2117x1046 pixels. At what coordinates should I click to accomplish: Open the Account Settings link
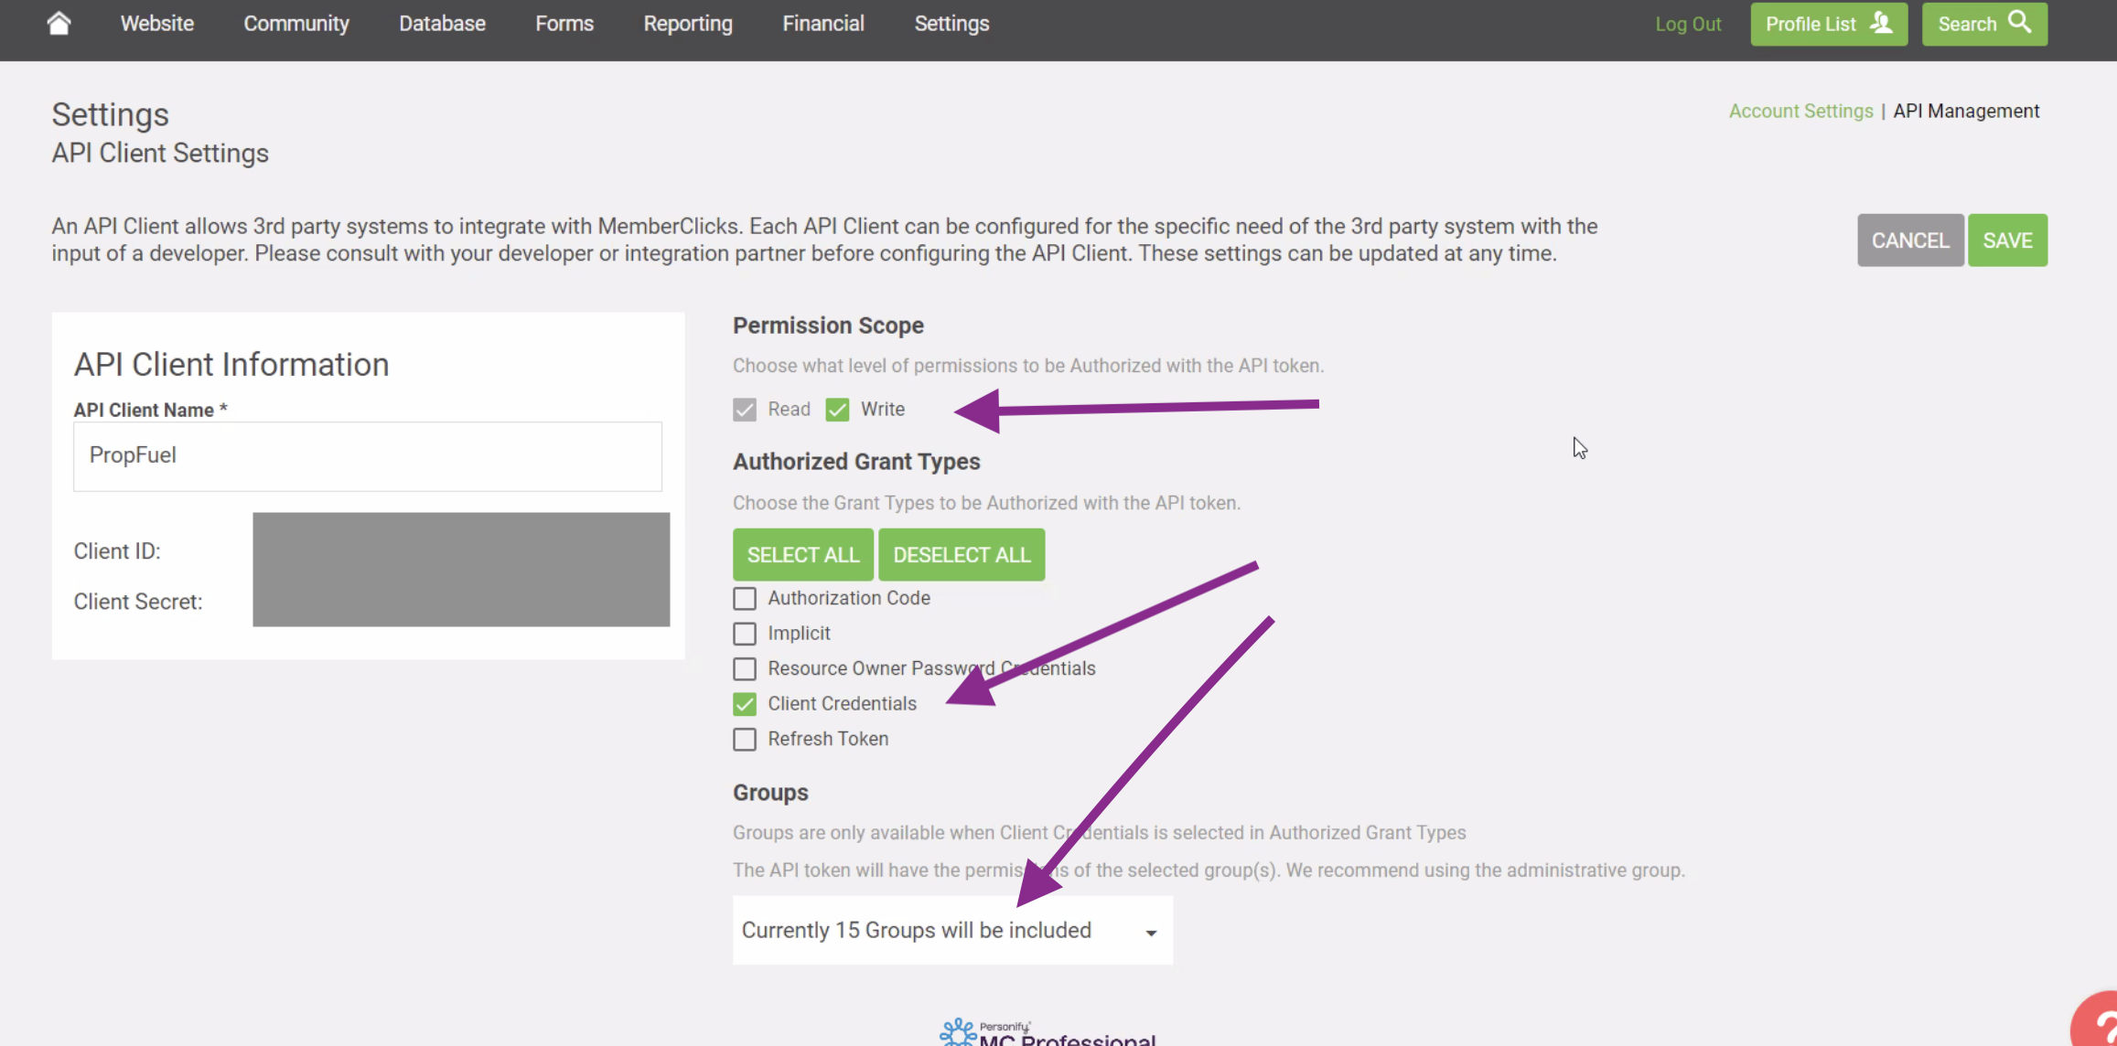click(x=1800, y=111)
